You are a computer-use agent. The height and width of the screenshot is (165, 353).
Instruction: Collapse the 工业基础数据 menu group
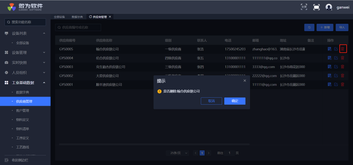pyautogui.click(x=25, y=82)
